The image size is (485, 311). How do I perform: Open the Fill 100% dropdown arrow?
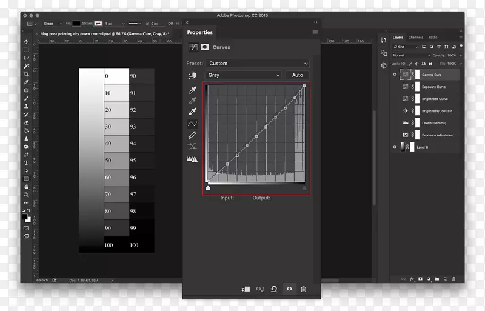(461, 64)
